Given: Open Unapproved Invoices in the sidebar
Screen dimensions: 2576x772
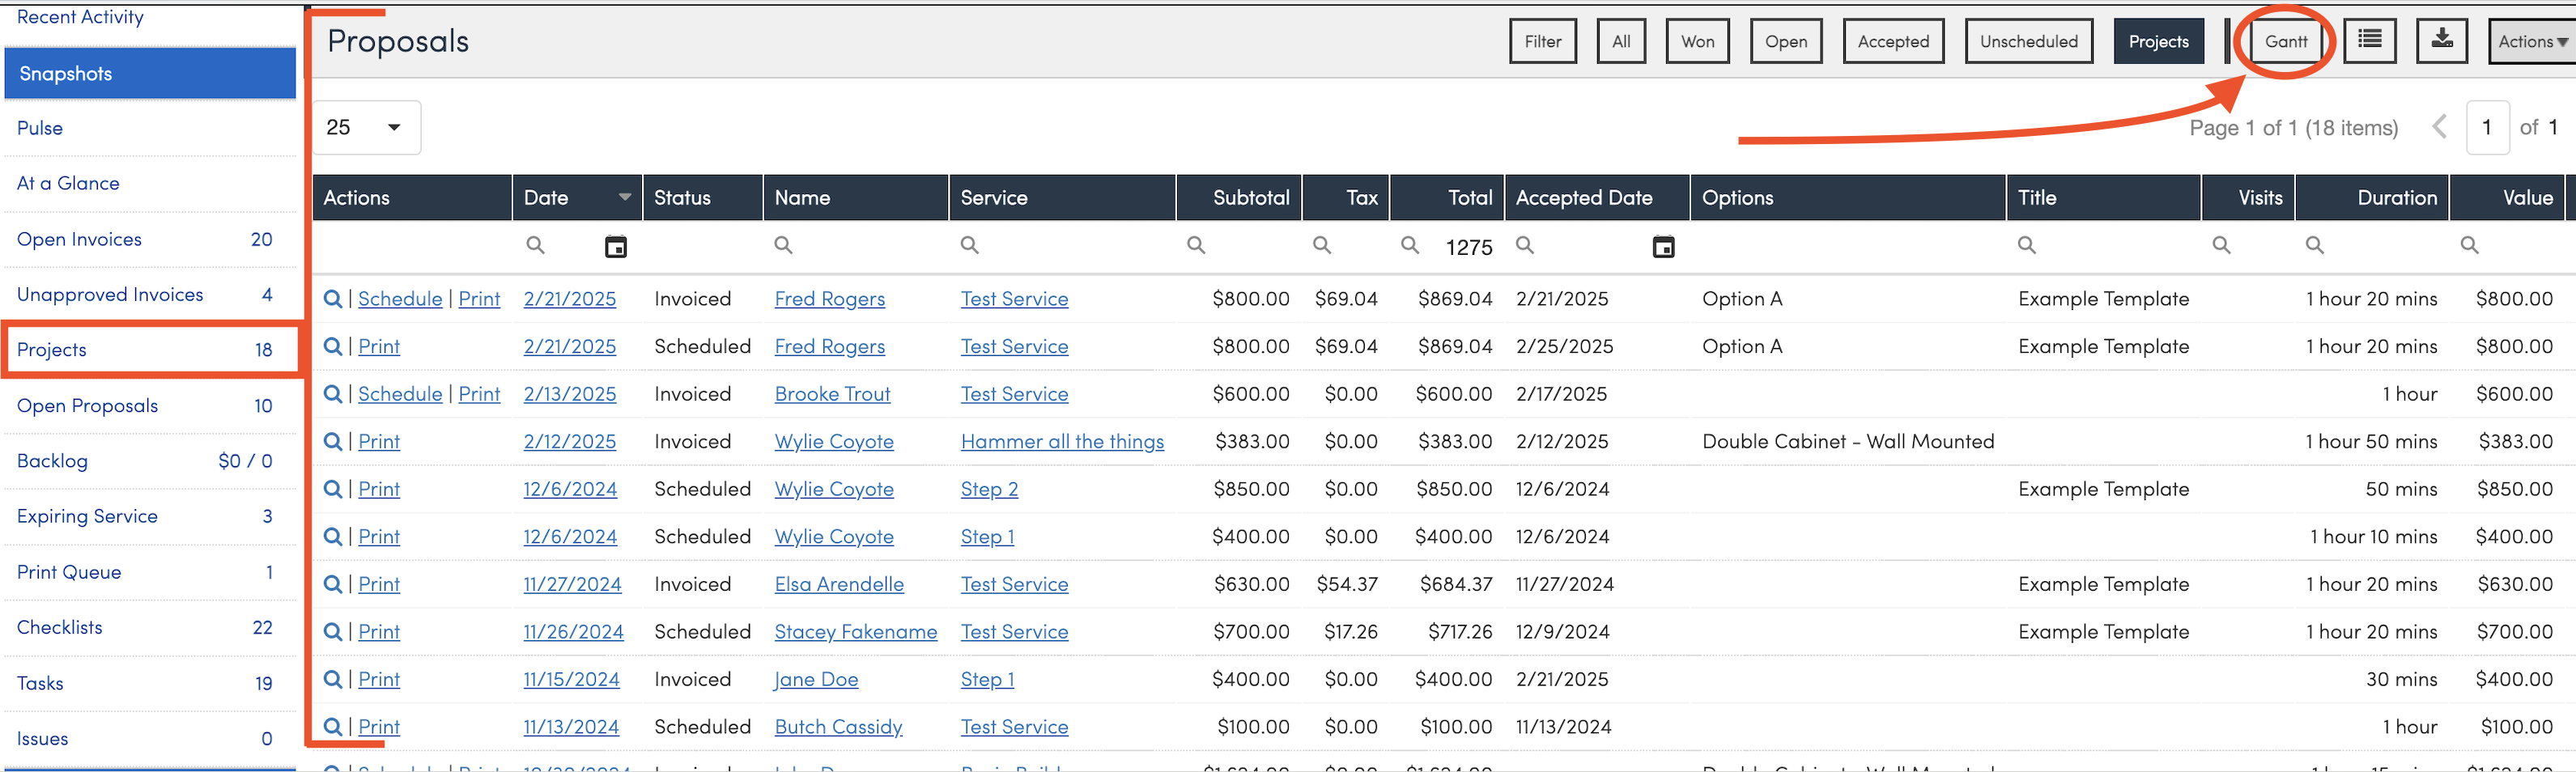Looking at the screenshot, I should [150, 294].
